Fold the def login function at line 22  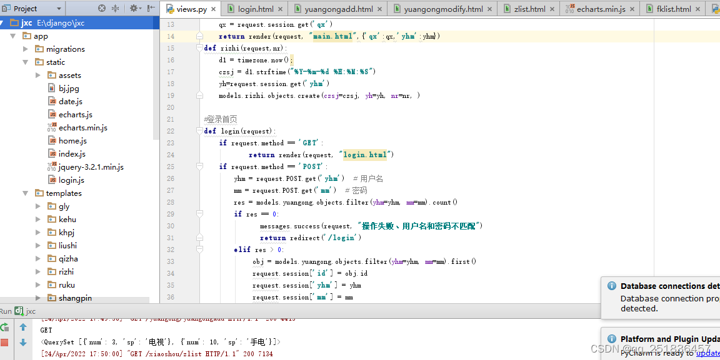click(x=199, y=130)
